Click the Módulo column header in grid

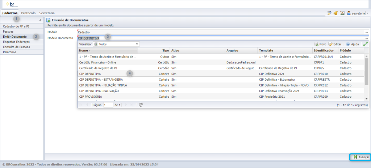tap(351, 51)
